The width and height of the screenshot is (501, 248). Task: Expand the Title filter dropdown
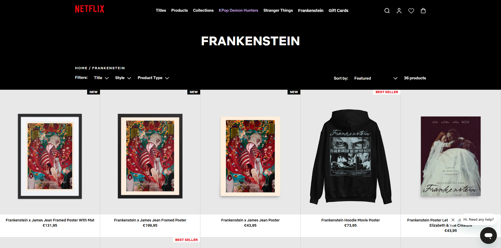point(101,78)
